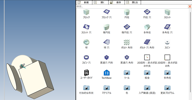Click the 保存 toolbar button
Viewport: 192px width, 100px height.
[x=116, y=2]
